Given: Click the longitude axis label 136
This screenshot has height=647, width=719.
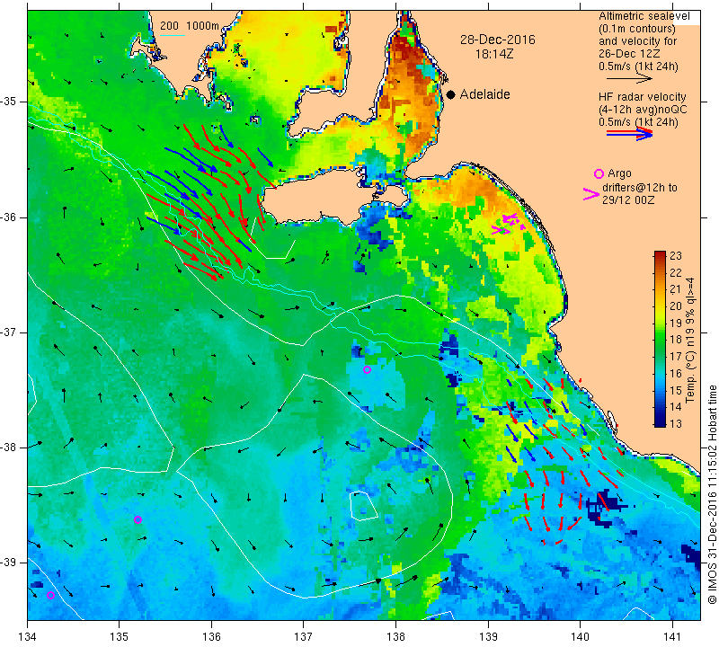Looking at the screenshot, I should pos(211,636).
